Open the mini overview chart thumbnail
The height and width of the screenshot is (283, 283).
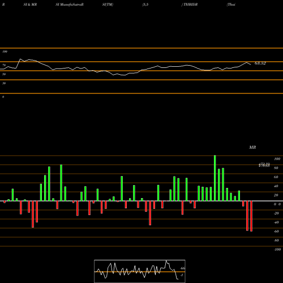point(140,271)
